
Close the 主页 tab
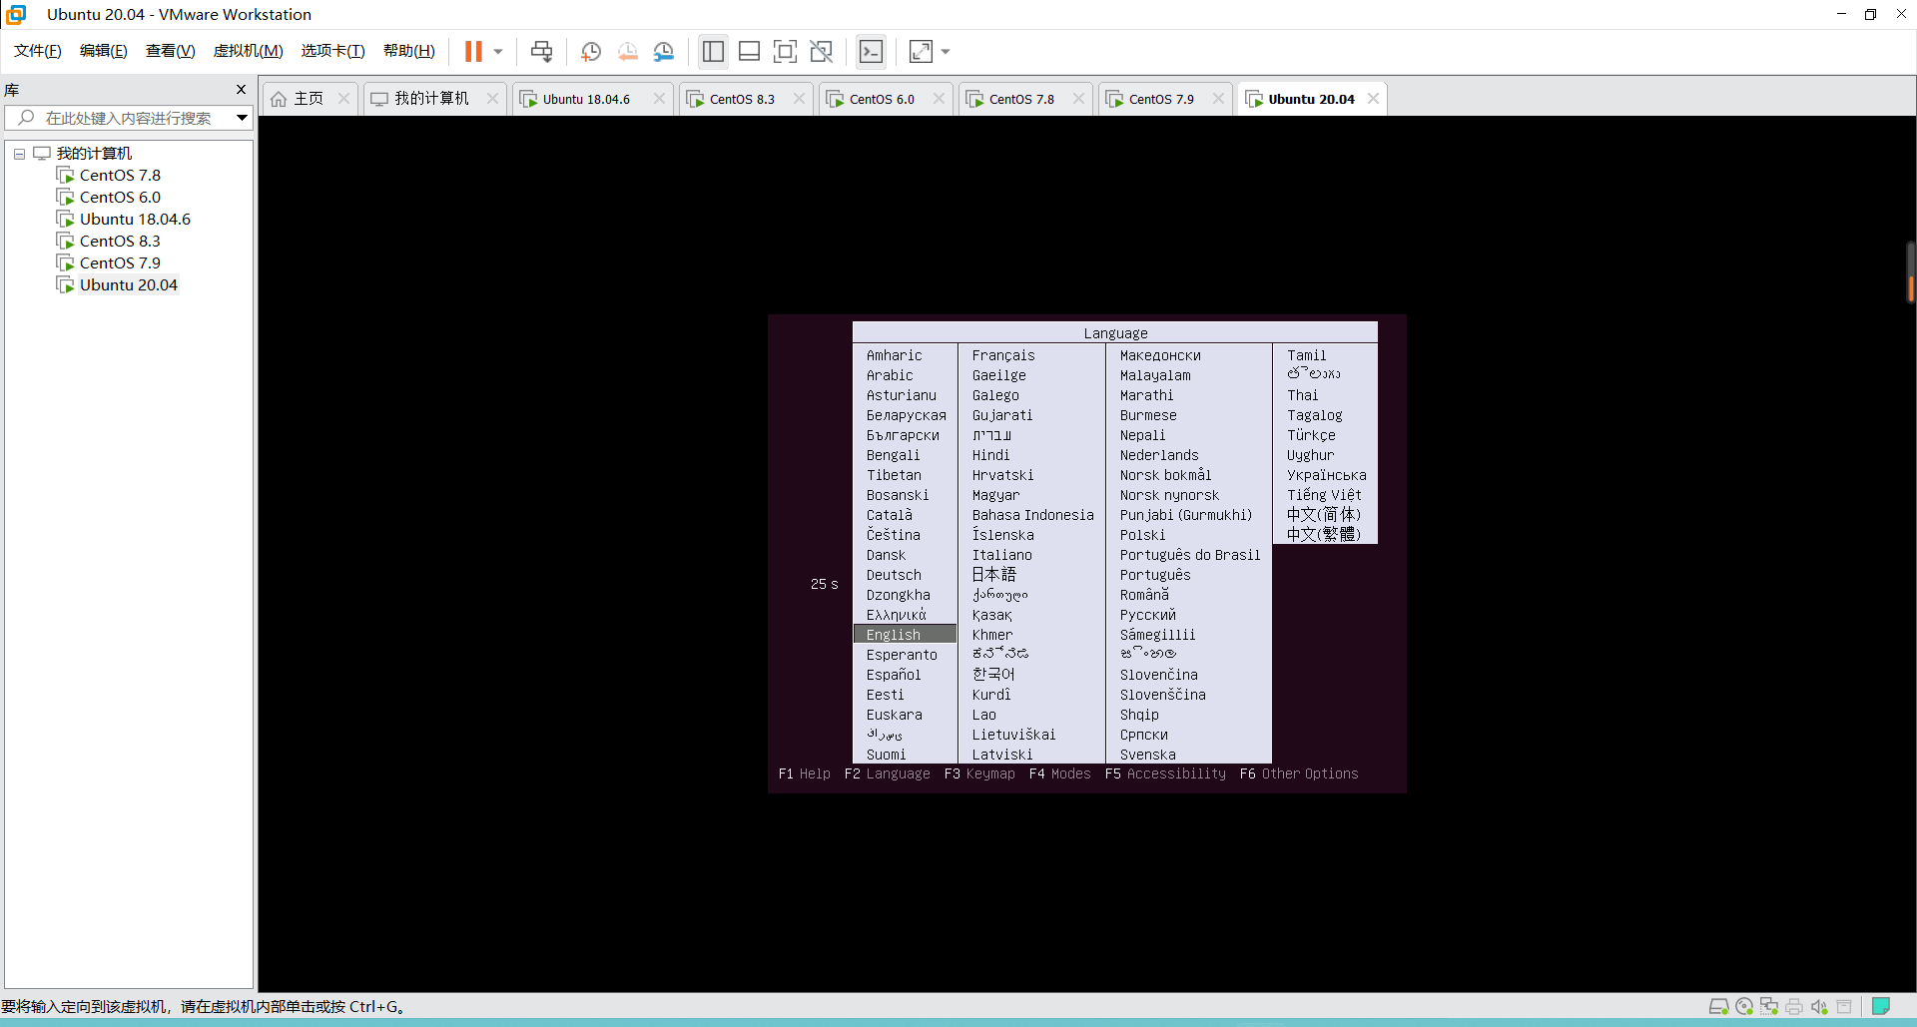[x=343, y=99]
